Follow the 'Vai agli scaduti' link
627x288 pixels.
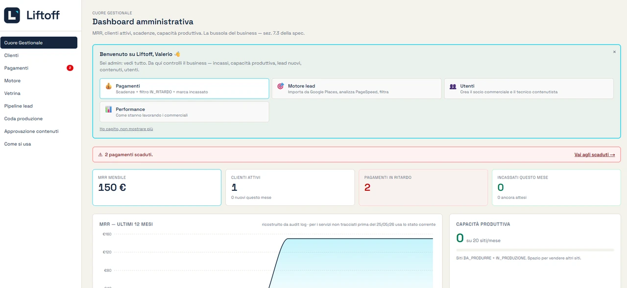(x=595, y=155)
